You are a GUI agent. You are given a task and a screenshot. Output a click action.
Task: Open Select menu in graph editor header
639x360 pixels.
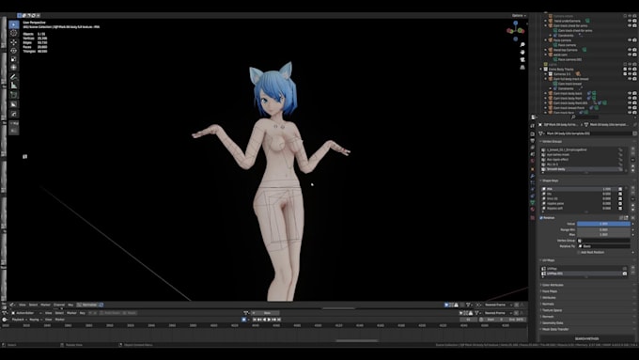(x=33, y=305)
